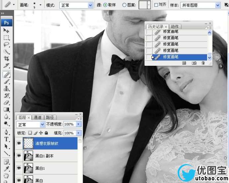Expand the toolbox with double arrows

pyautogui.click(x=2, y=13)
